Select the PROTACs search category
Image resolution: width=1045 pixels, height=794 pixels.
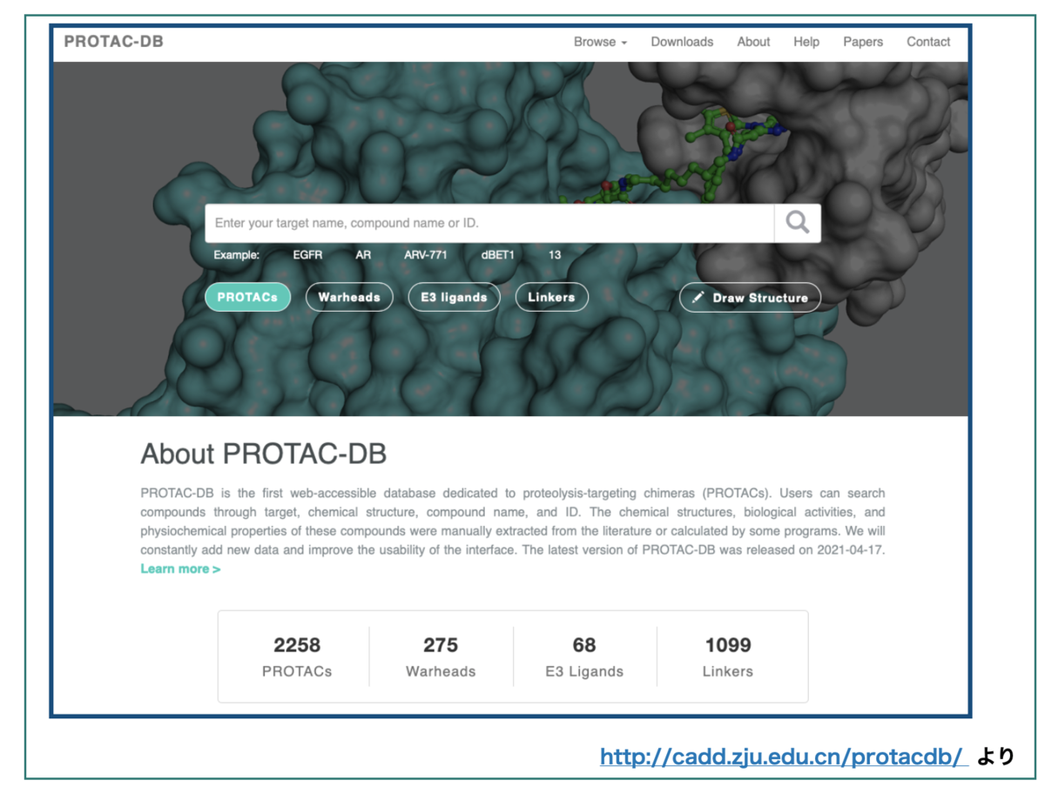coord(247,297)
